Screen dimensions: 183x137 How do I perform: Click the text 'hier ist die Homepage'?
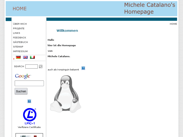(x=62, y=45)
